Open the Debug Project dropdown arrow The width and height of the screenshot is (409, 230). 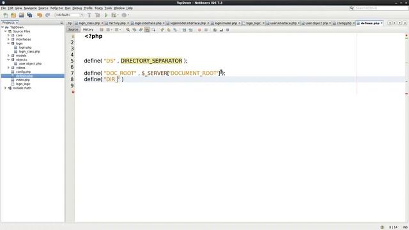(118, 15)
